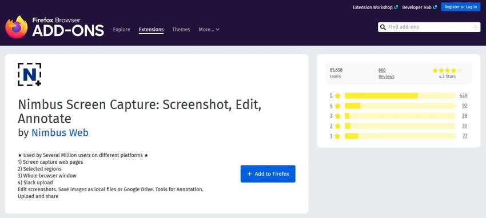This screenshot has height=218, width=486.
Task: Switch to the Themes tab
Action: (x=181, y=29)
